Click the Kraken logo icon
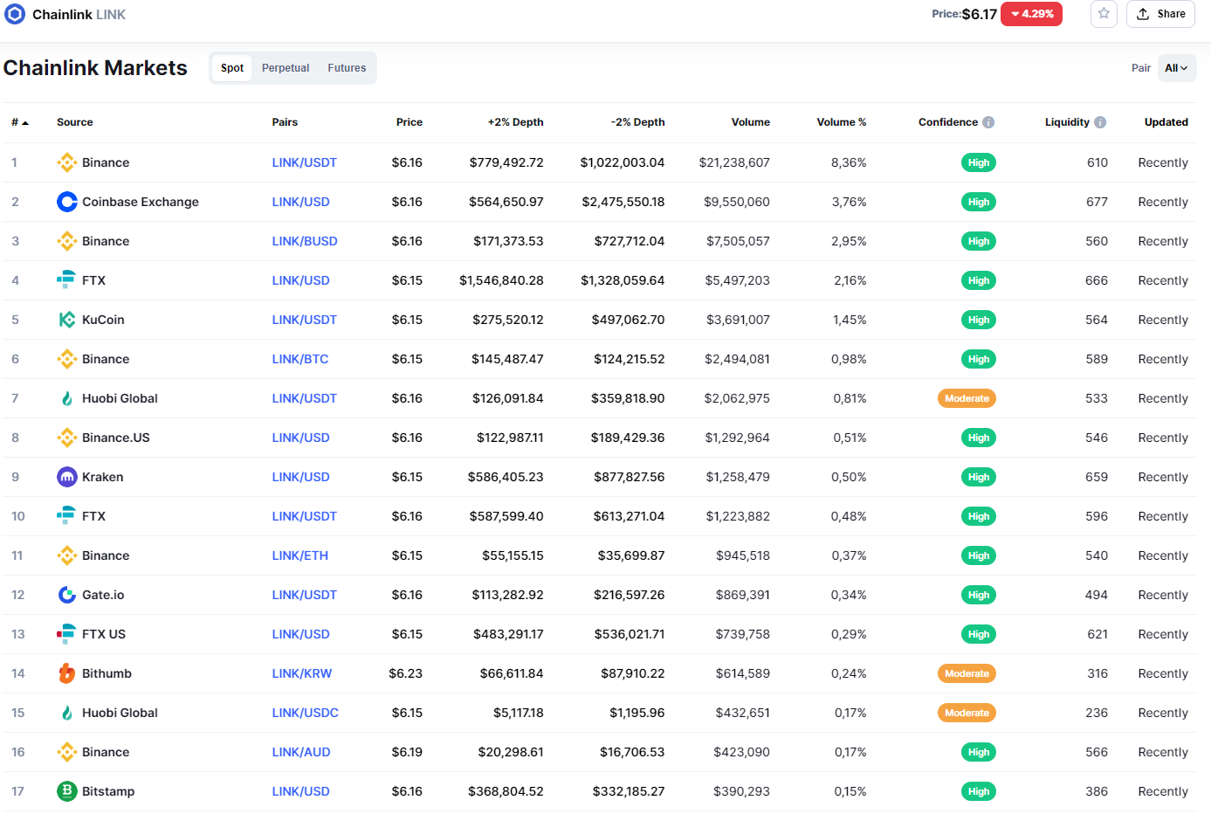This screenshot has height=814, width=1211. pyautogui.click(x=67, y=477)
